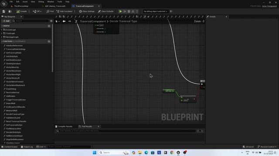Add new graph with GRAPHS plus icon
279x156 pixels.
pyautogui.click(x=49, y=26)
